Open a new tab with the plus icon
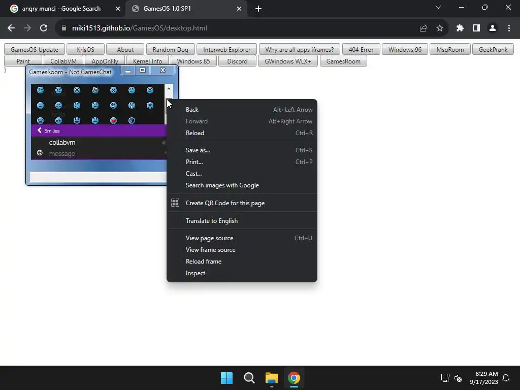Viewport: 520px width, 390px height. [258, 9]
